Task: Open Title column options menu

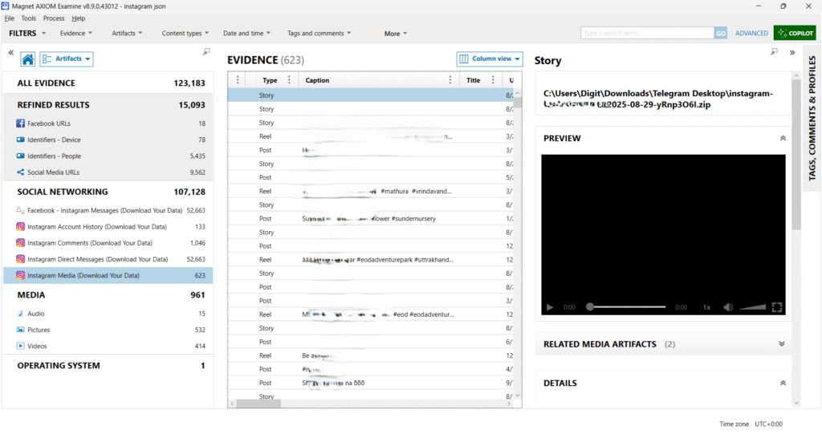Action: pyautogui.click(x=493, y=80)
